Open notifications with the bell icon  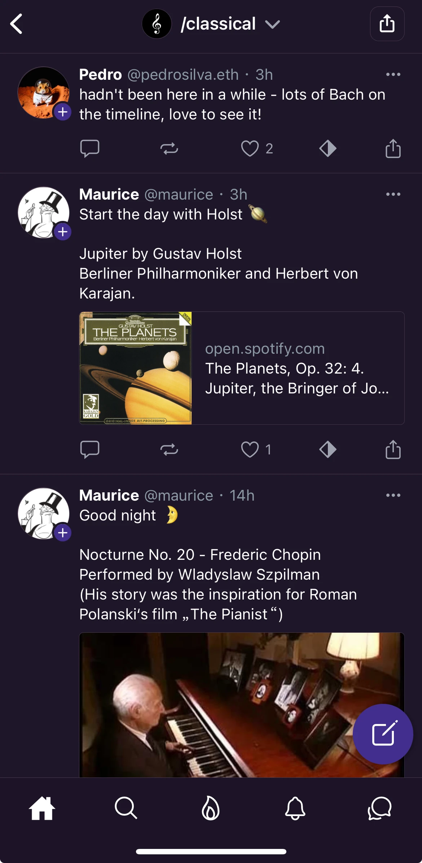[295, 808]
